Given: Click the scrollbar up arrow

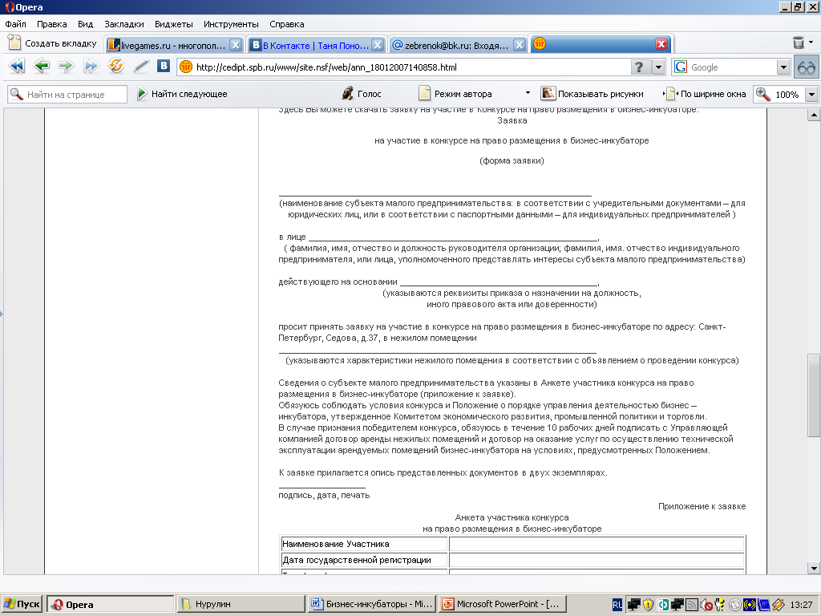Looking at the screenshot, I should point(813,115).
